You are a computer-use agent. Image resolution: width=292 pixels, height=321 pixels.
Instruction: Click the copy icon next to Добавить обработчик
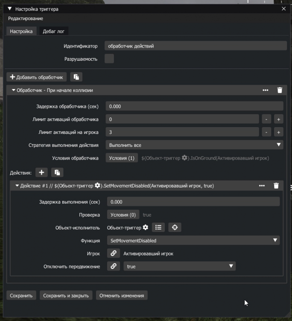tap(76, 77)
